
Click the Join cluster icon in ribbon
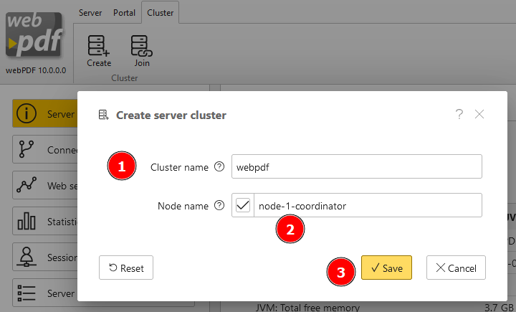tap(142, 45)
